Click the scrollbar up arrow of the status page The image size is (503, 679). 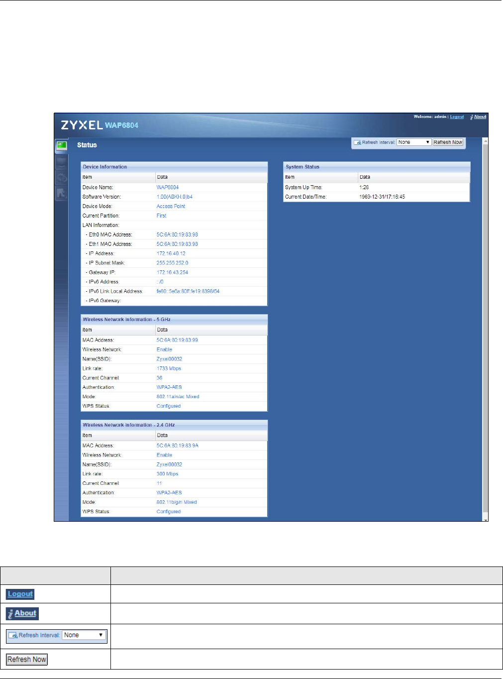(486, 141)
